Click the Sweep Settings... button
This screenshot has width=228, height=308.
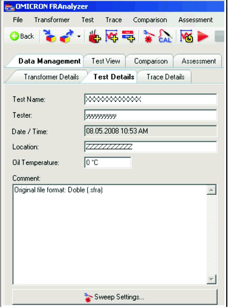pyautogui.click(x=115, y=297)
